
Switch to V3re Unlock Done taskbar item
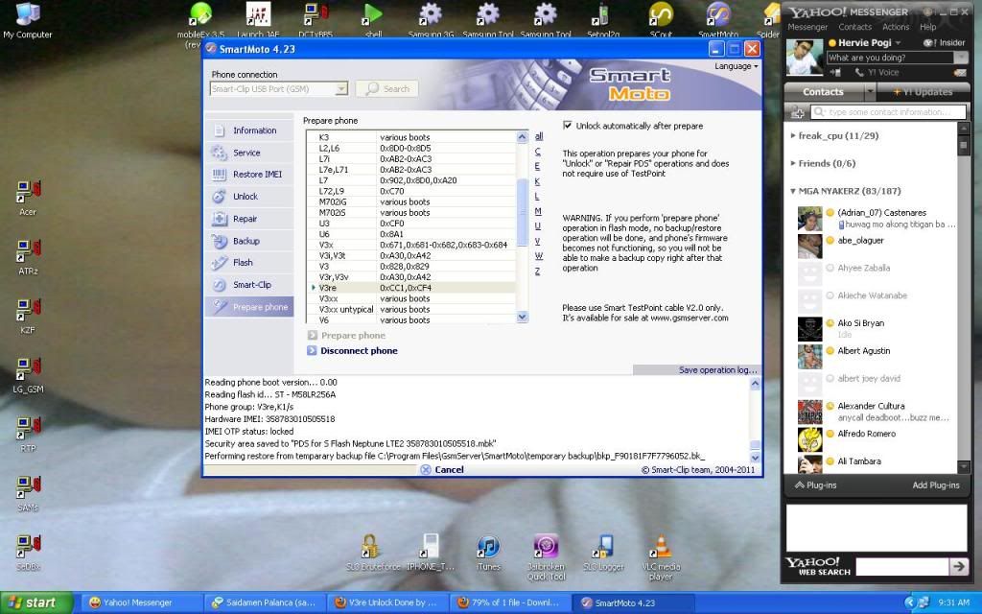coord(388,602)
